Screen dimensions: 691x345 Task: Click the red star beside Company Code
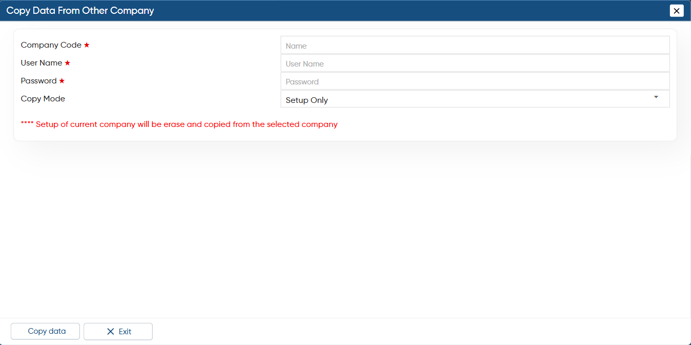coord(87,45)
